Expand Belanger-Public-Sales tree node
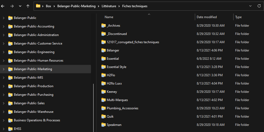Image resolution: width=264 pixels, height=132 pixels. click(3, 103)
